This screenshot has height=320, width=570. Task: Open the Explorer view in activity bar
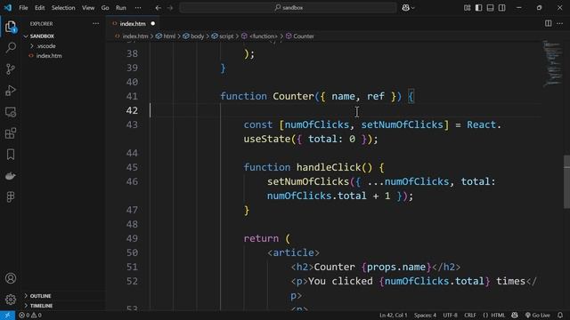[11, 27]
